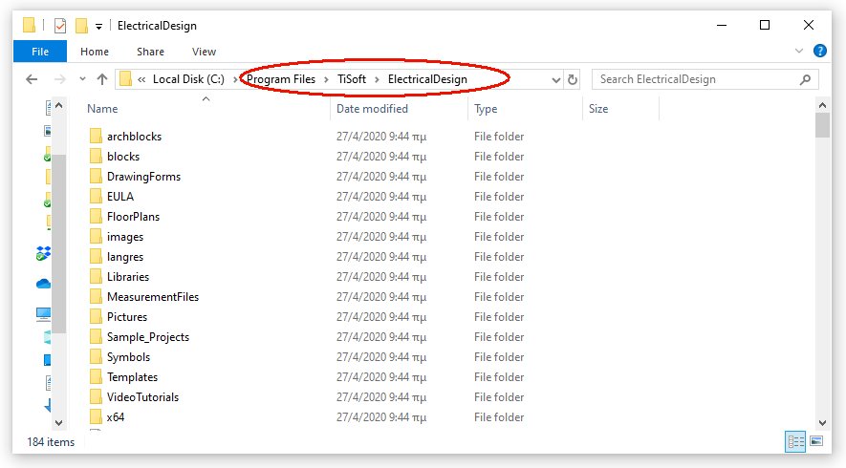Expand the ribbon with the chevron
Viewport: 846px width, 468px height.
pos(800,52)
